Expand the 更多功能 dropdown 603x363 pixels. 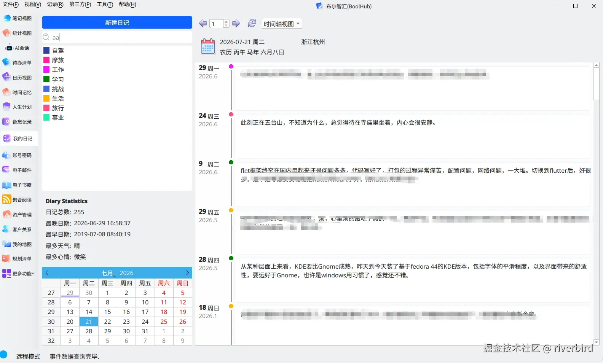[x=18, y=274]
